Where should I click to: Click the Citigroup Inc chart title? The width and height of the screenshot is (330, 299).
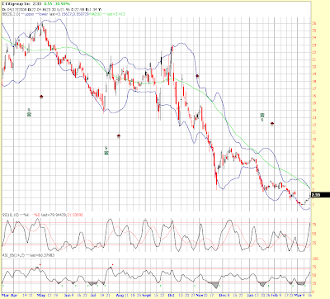click(16, 4)
